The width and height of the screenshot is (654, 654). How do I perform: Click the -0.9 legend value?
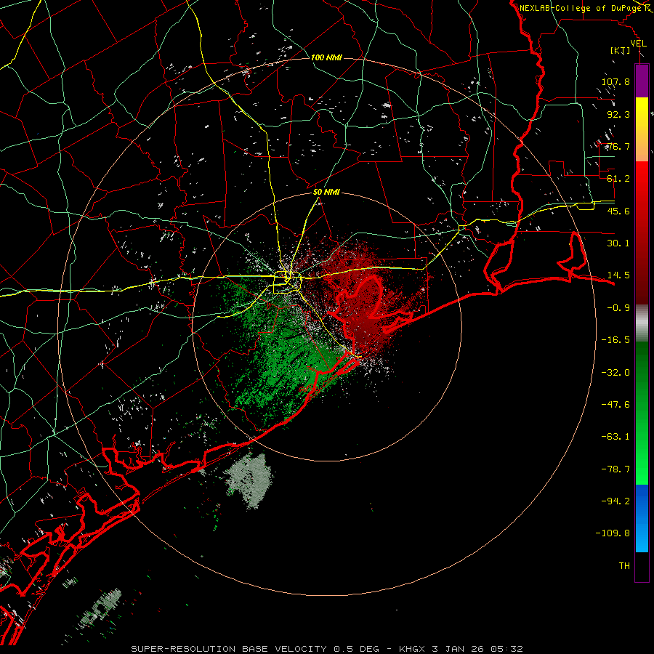coord(618,308)
